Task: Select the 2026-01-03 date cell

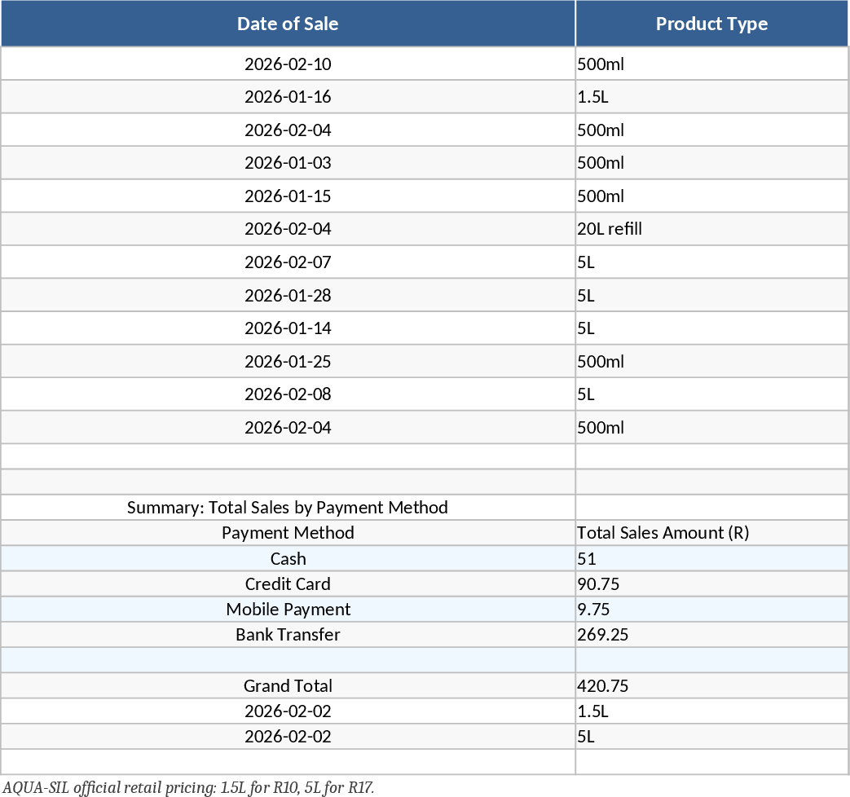Action: click(x=288, y=163)
